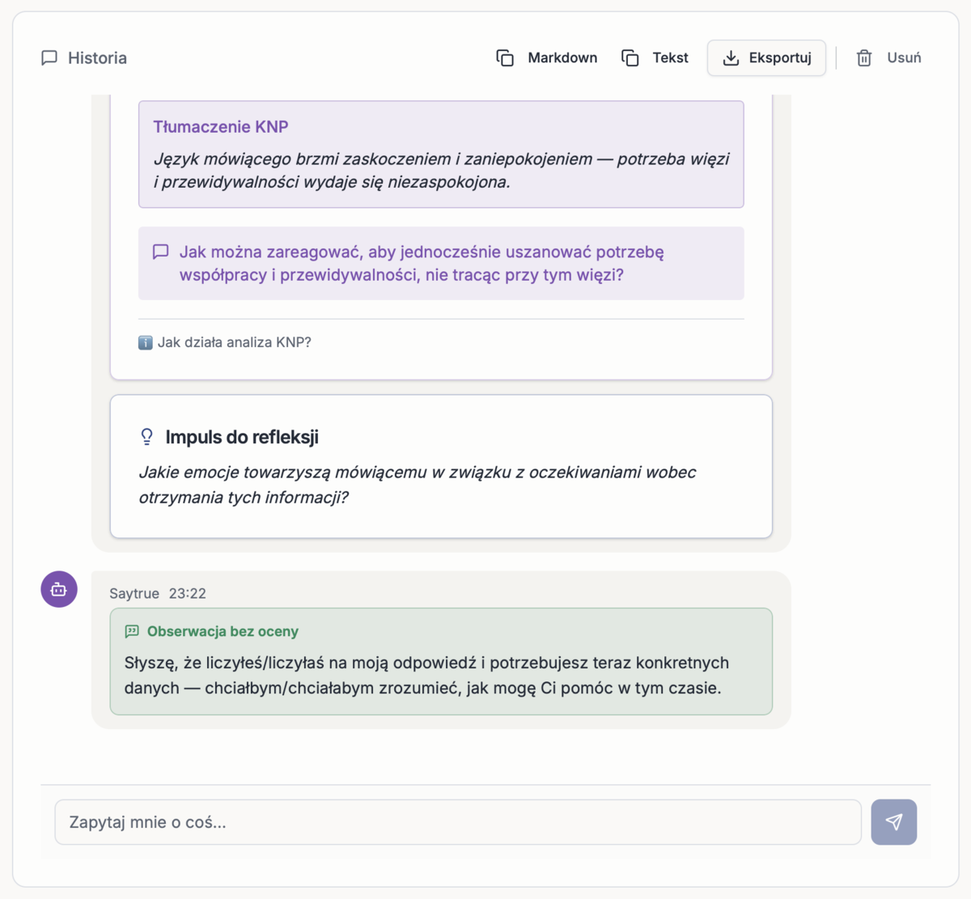Image resolution: width=971 pixels, height=899 pixels.
Task: Click the copy icon beside Tekst
Action: (630, 57)
